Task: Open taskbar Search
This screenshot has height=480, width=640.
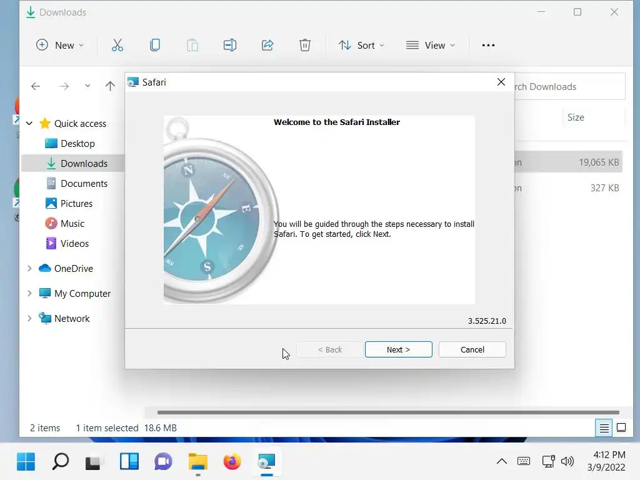Action: tap(61, 462)
